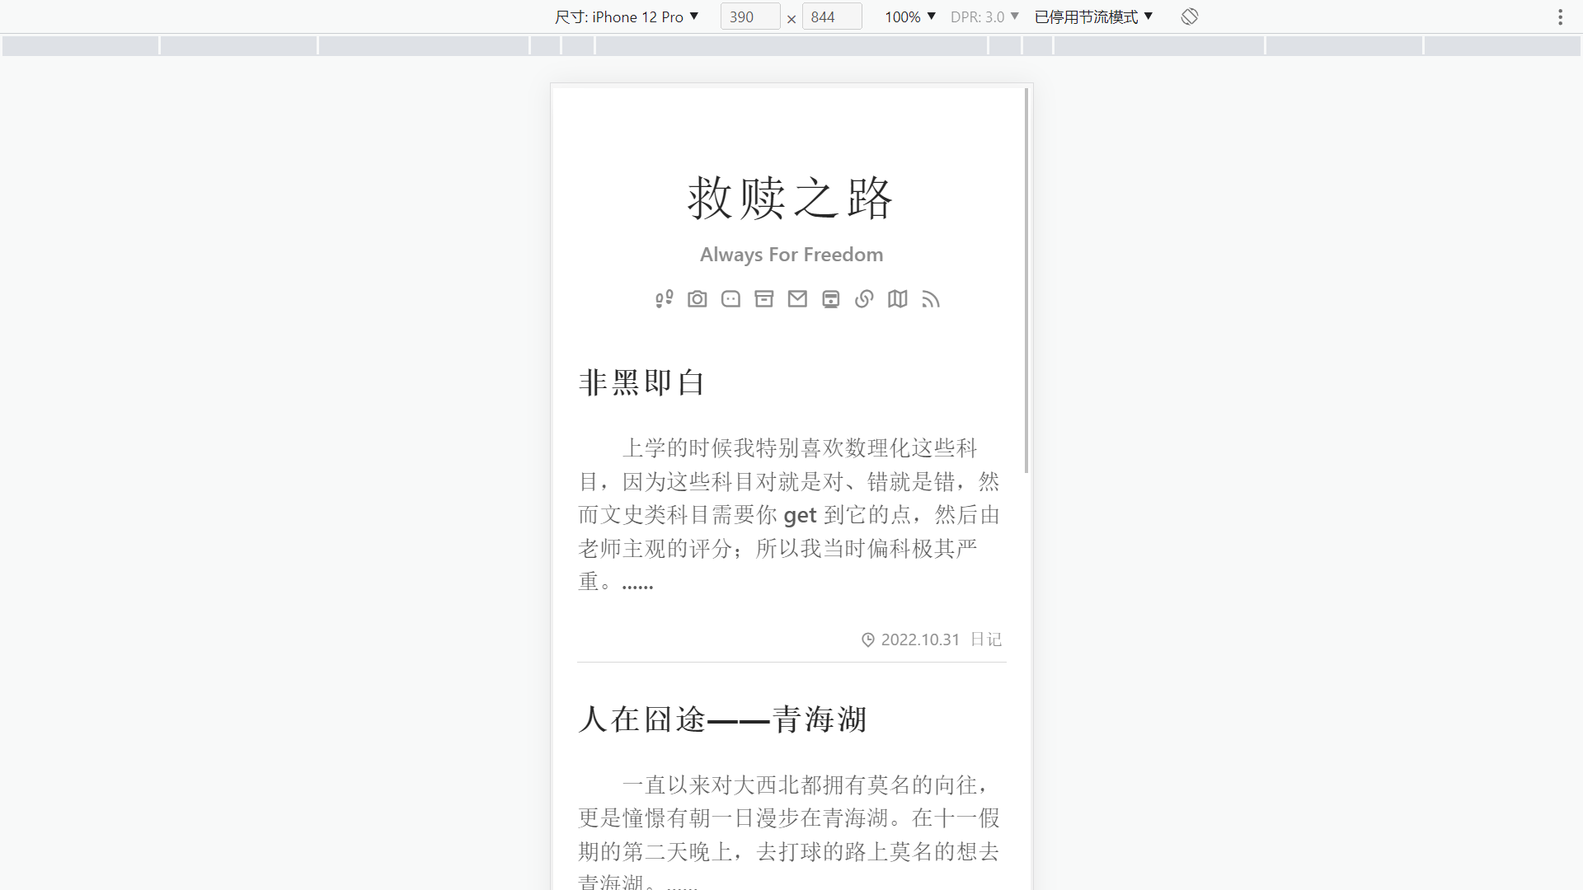The image size is (1583, 890).
Task: Open the chain links icon
Action: pyautogui.click(x=864, y=299)
